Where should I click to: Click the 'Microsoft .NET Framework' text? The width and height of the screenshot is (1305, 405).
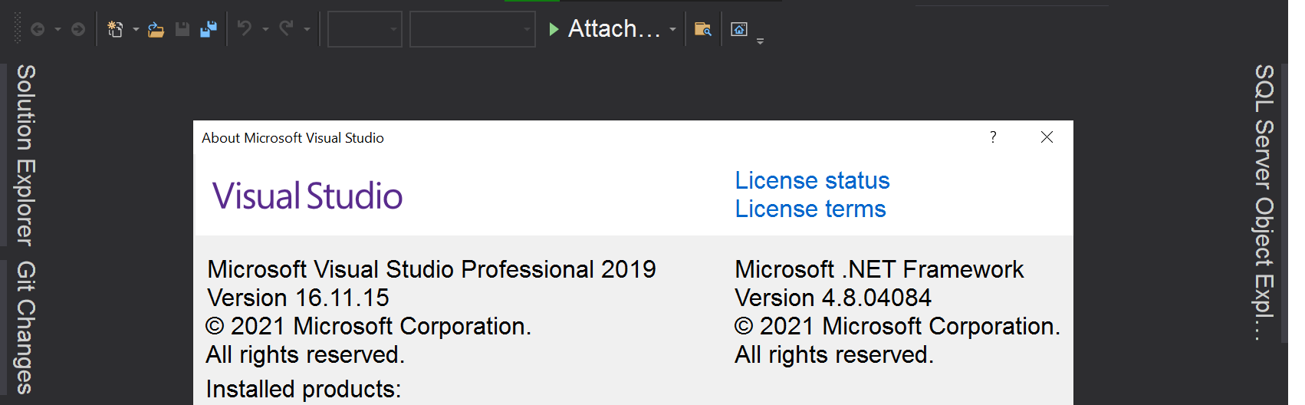(879, 269)
